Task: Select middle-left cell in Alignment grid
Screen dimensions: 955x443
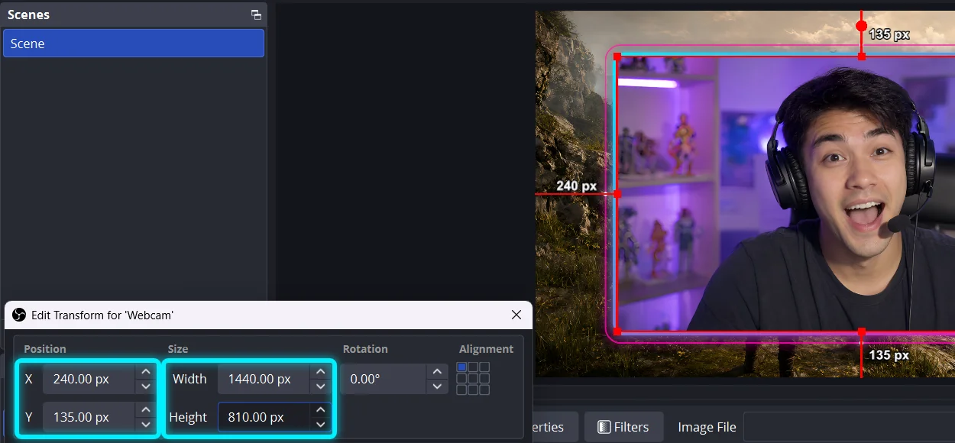Action: pos(461,379)
